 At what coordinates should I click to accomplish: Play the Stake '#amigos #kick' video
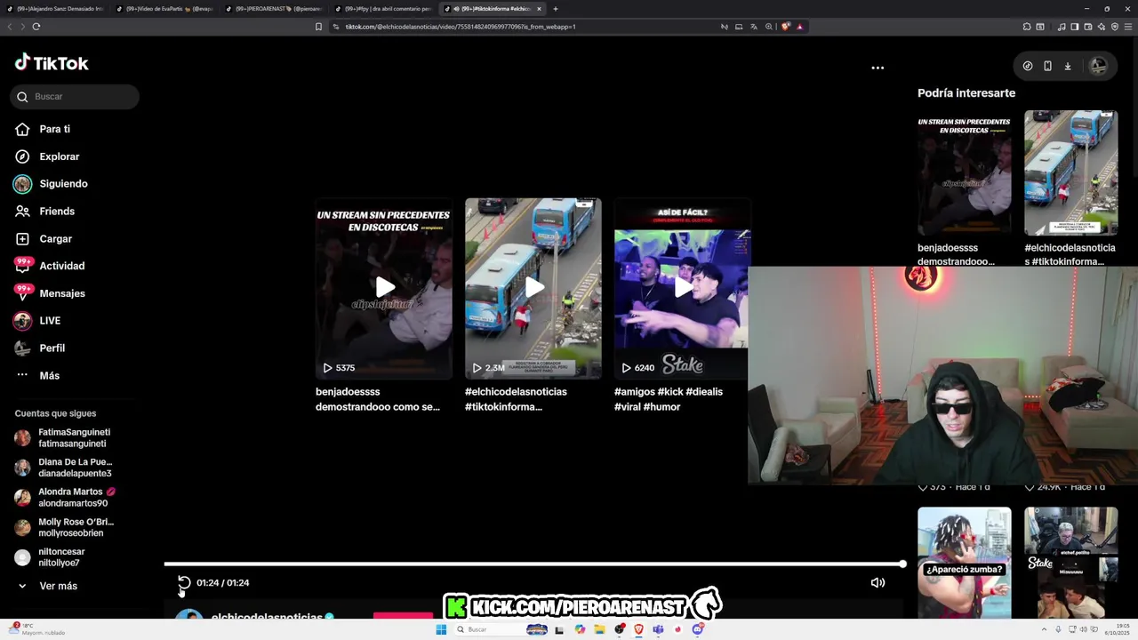(682, 288)
